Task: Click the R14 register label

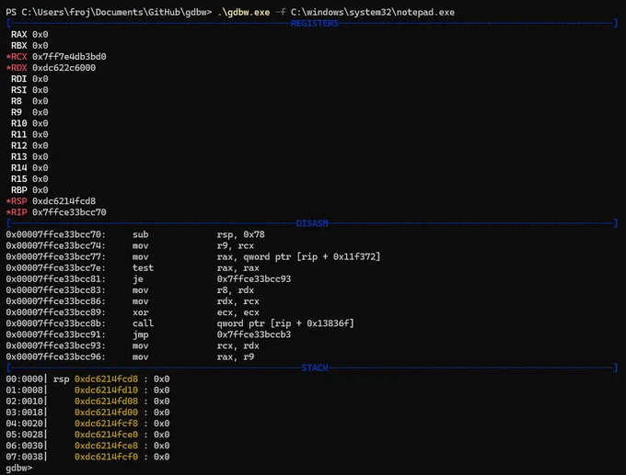Action: pos(18,168)
